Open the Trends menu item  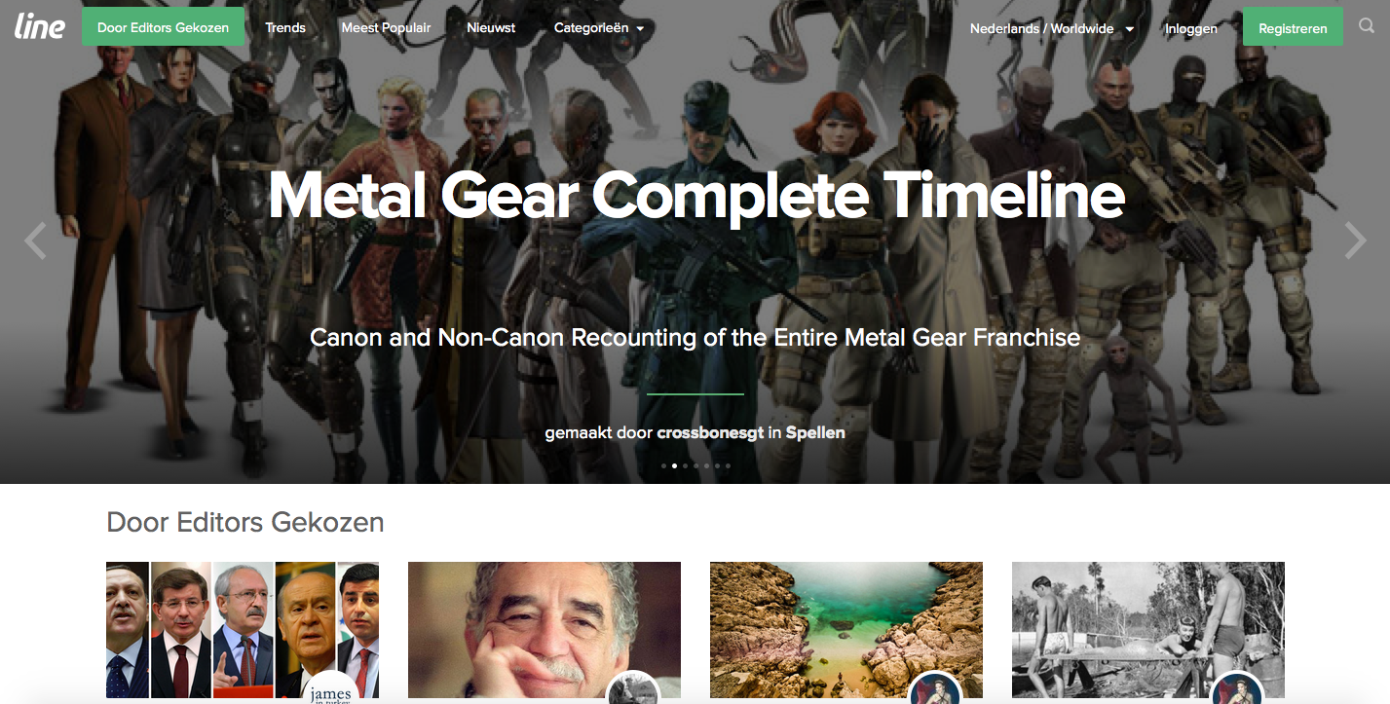click(285, 27)
